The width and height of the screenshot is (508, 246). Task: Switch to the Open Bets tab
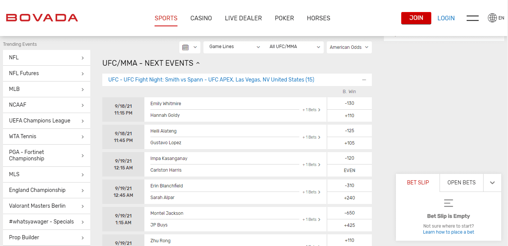(x=461, y=183)
